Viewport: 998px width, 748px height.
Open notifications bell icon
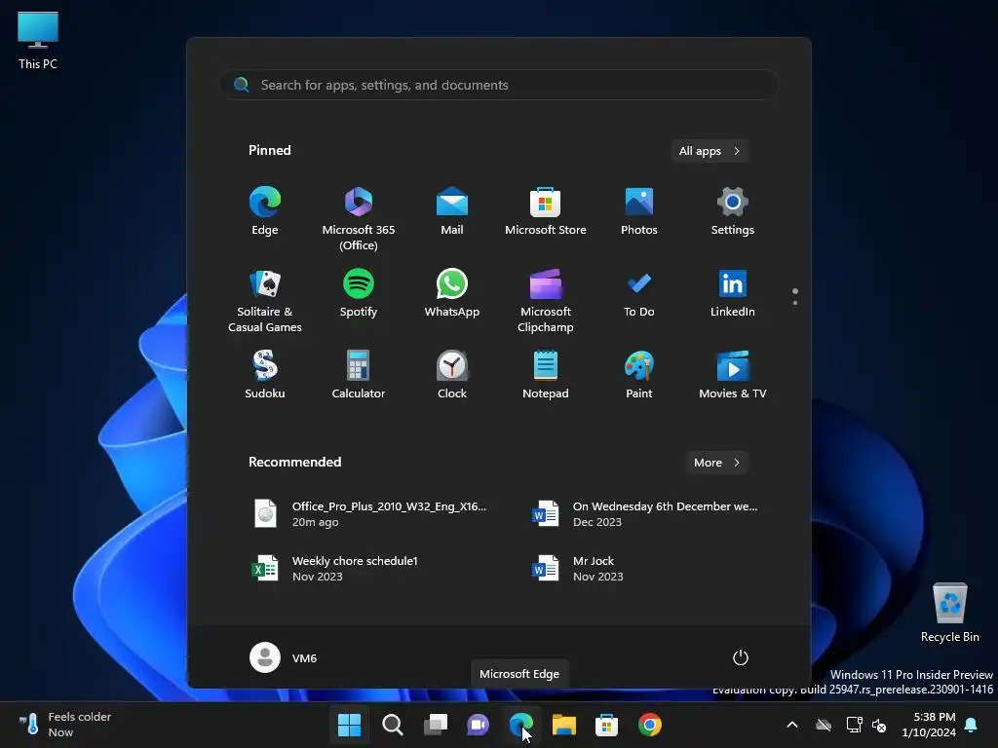[972, 725]
